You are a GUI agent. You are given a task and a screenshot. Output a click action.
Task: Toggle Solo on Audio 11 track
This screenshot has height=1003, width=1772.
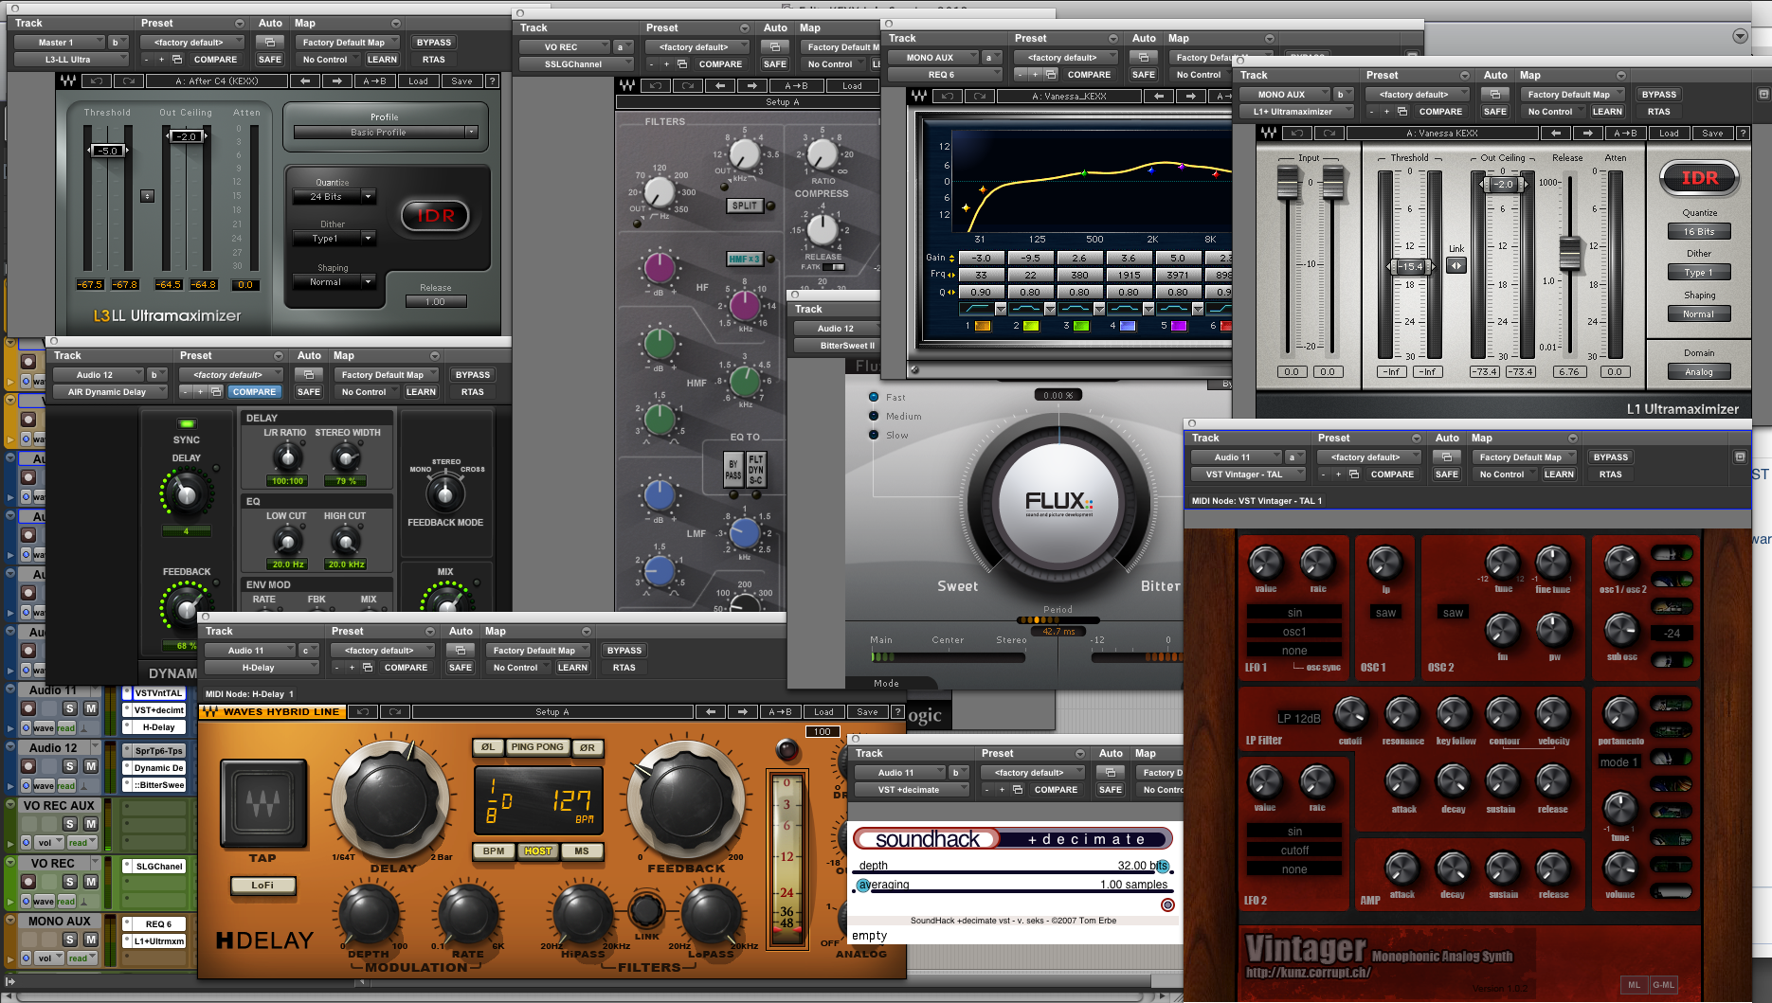pyautogui.click(x=69, y=708)
